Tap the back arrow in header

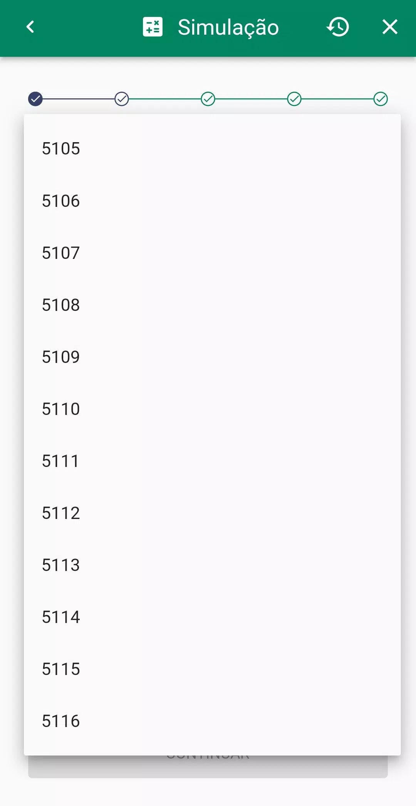pyautogui.click(x=30, y=27)
